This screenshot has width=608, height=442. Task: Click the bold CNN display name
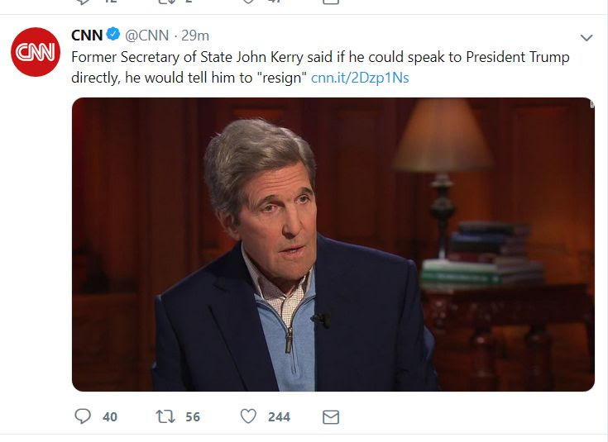(87, 36)
